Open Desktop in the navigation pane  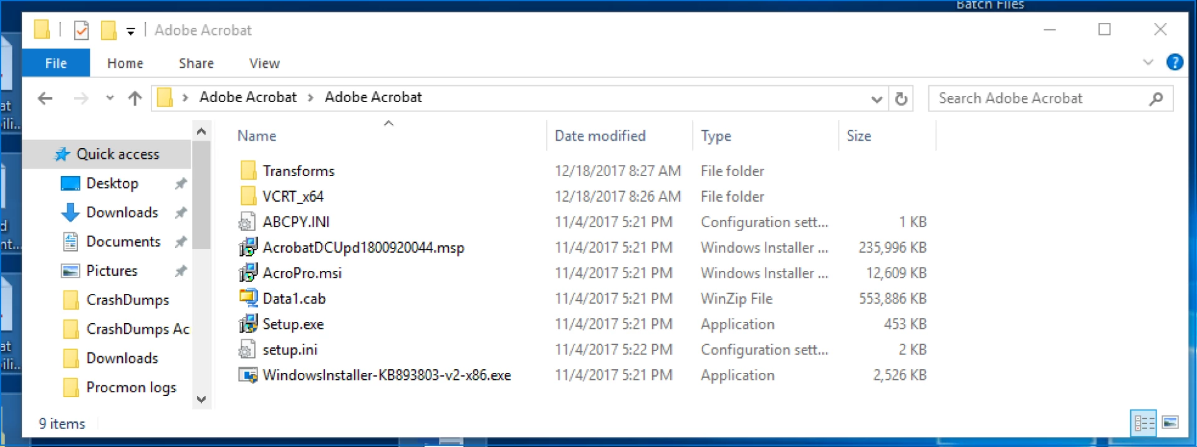[x=112, y=184]
